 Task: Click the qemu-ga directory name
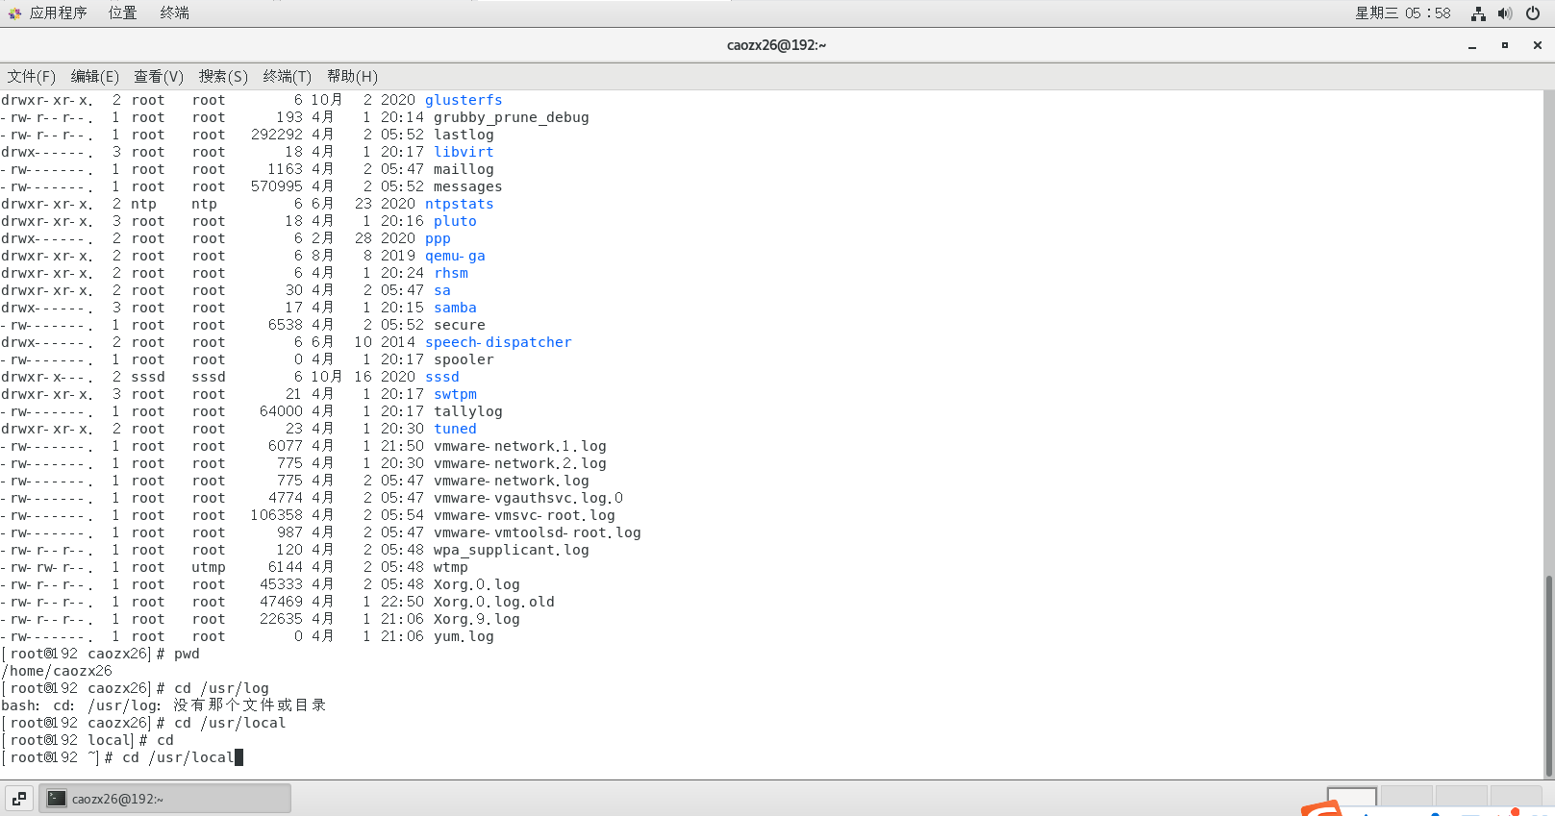[x=455, y=256]
